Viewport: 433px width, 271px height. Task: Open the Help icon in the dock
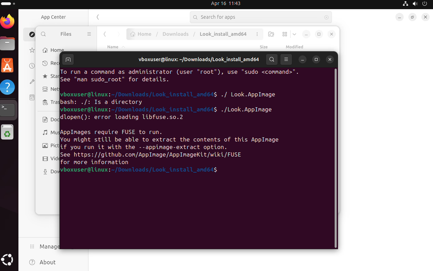coord(8,87)
